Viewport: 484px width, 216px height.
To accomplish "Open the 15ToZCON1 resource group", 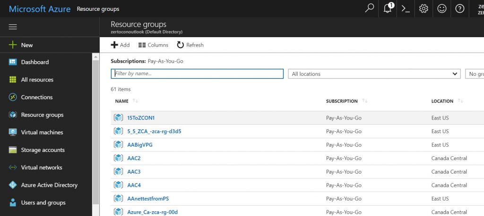I will pos(141,118).
